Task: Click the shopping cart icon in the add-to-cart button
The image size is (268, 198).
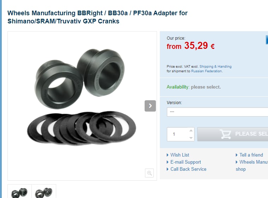Action: click(x=225, y=134)
